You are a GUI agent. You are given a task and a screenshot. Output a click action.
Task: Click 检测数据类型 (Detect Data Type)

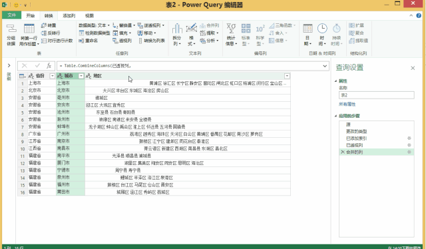pos(95,33)
